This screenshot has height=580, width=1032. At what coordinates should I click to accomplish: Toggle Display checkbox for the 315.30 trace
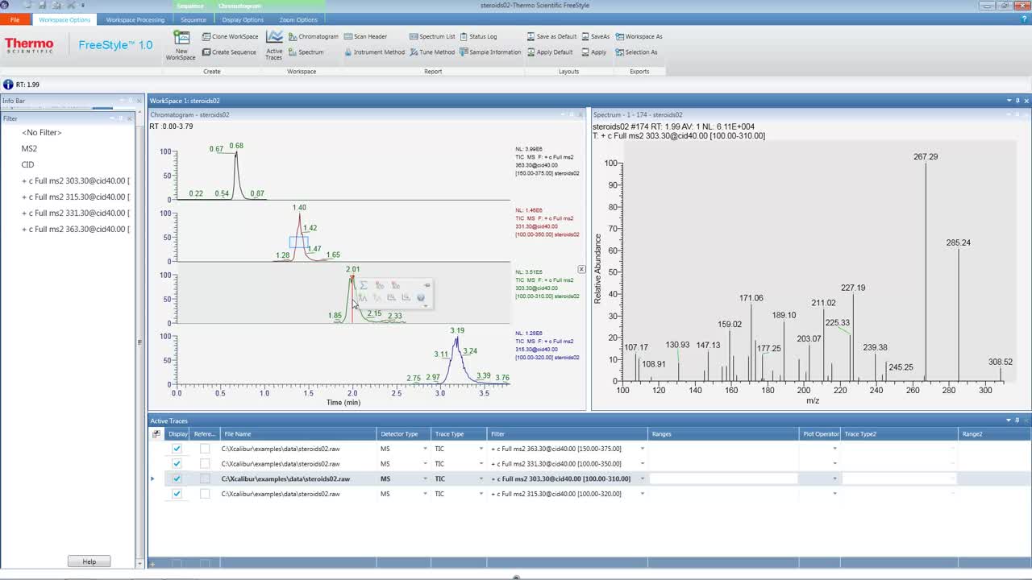pos(177,494)
